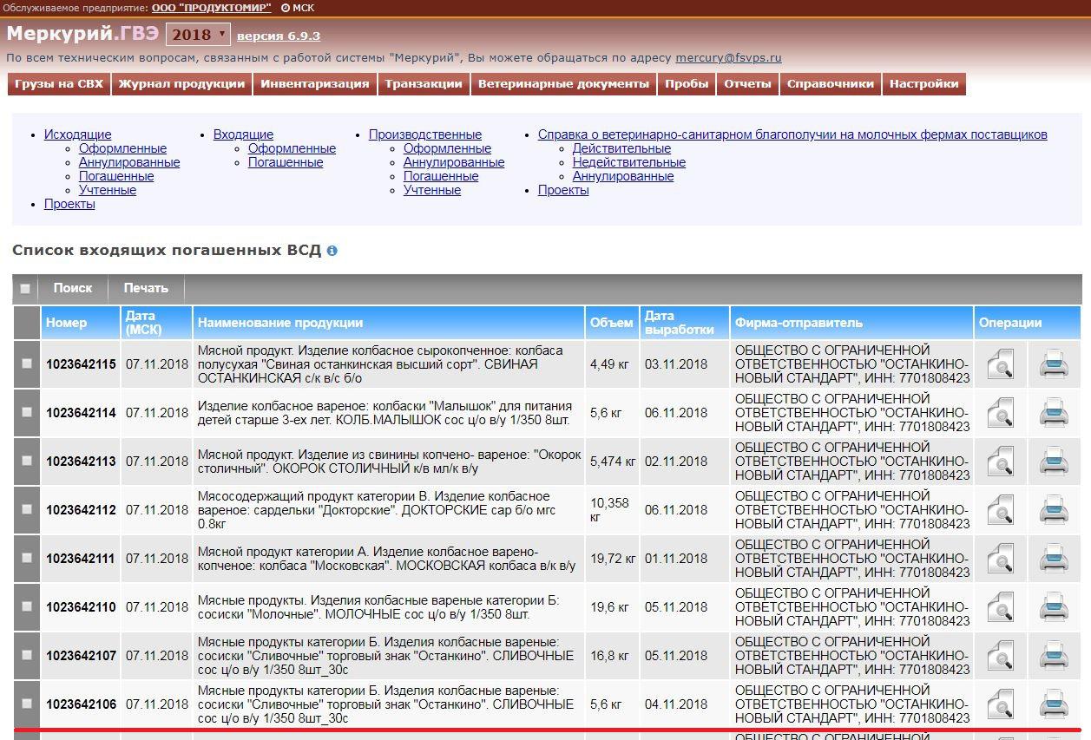
Task: Tick checkbox for row 1023642107
Action: [x=26, y=656]
